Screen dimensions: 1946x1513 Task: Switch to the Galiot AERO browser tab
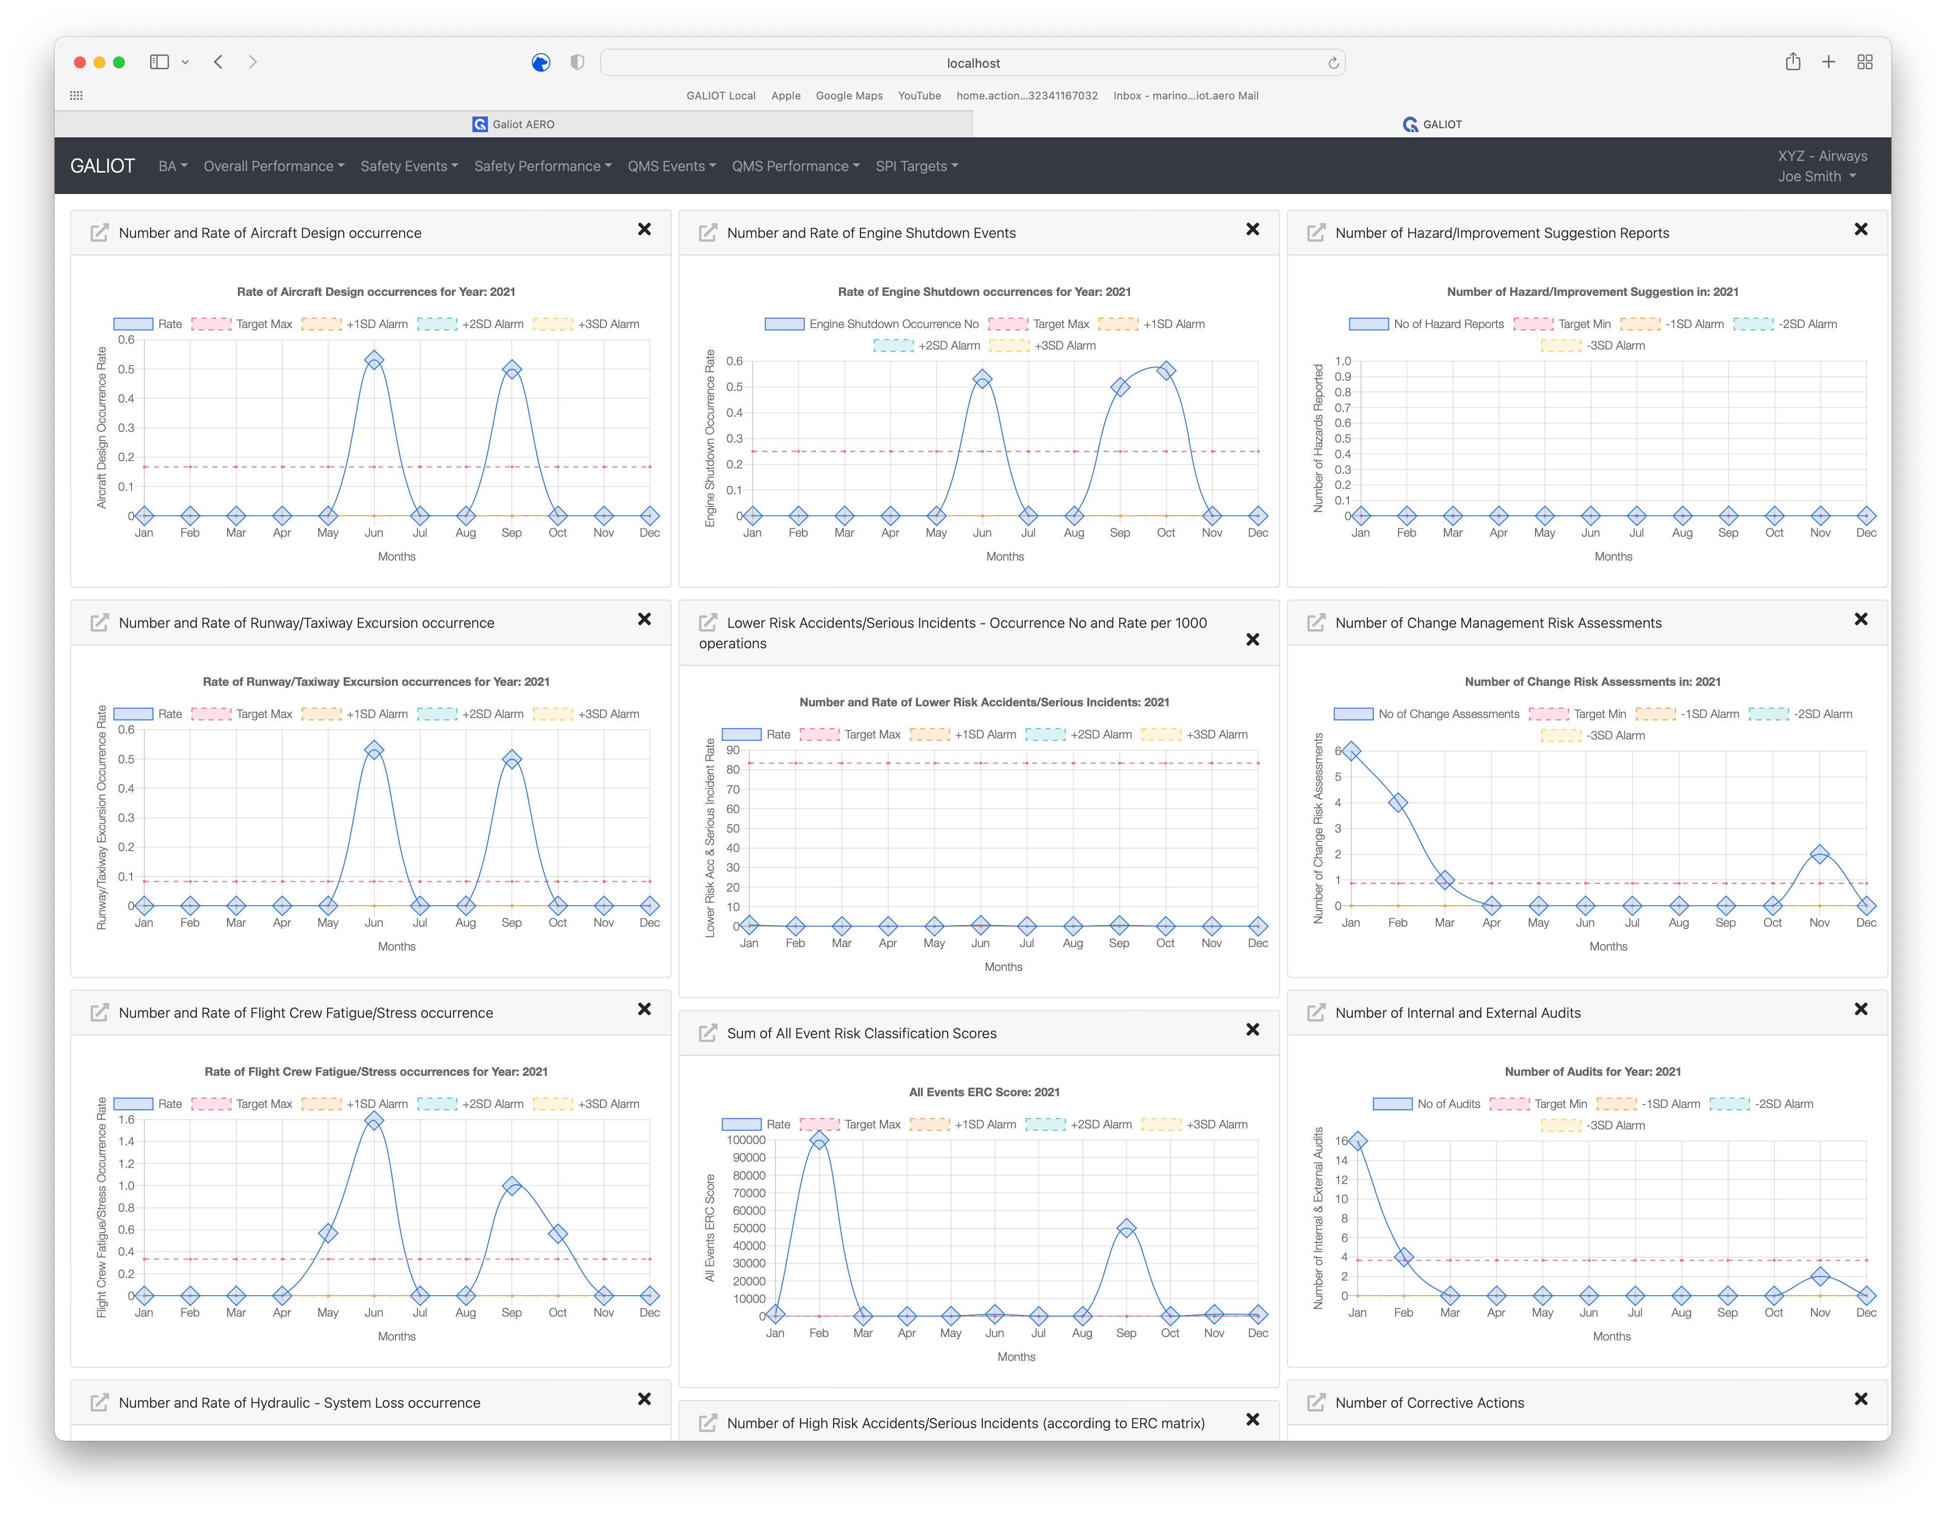[x=513, y=125]
